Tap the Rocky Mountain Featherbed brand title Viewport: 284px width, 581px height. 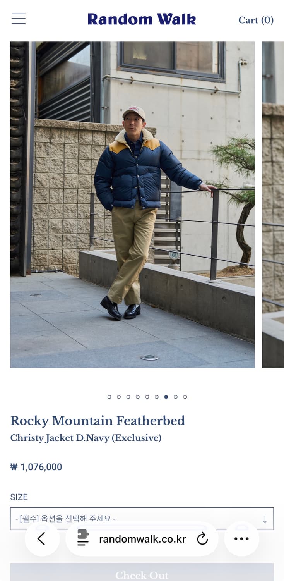pyautogui.click(x=98, y=421)
